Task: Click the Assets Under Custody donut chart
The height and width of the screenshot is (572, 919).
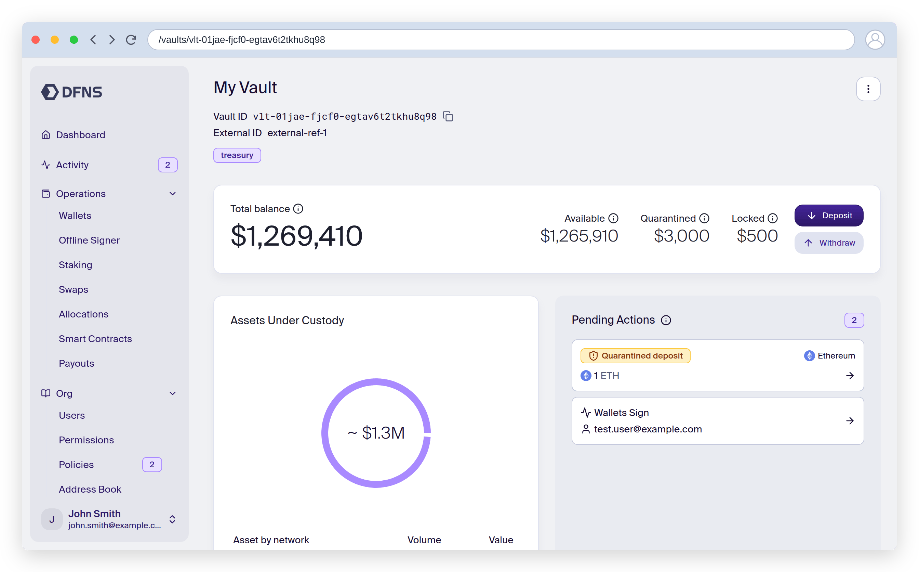Action: pos(376,433)
